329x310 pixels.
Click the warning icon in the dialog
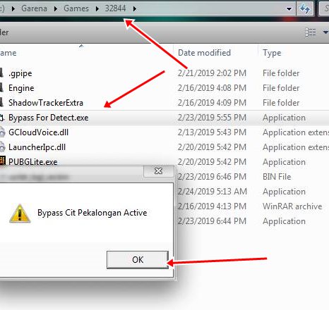point(20,213)
